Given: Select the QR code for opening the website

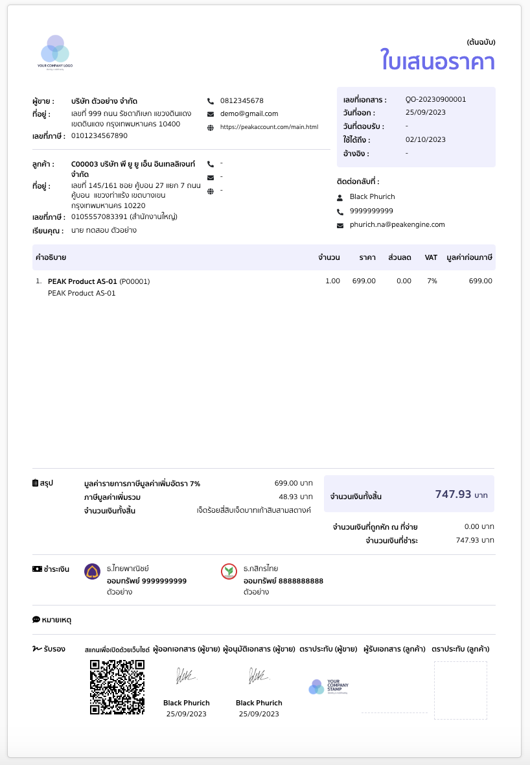Looking at the screenshot, I should (x=117, y=687).
